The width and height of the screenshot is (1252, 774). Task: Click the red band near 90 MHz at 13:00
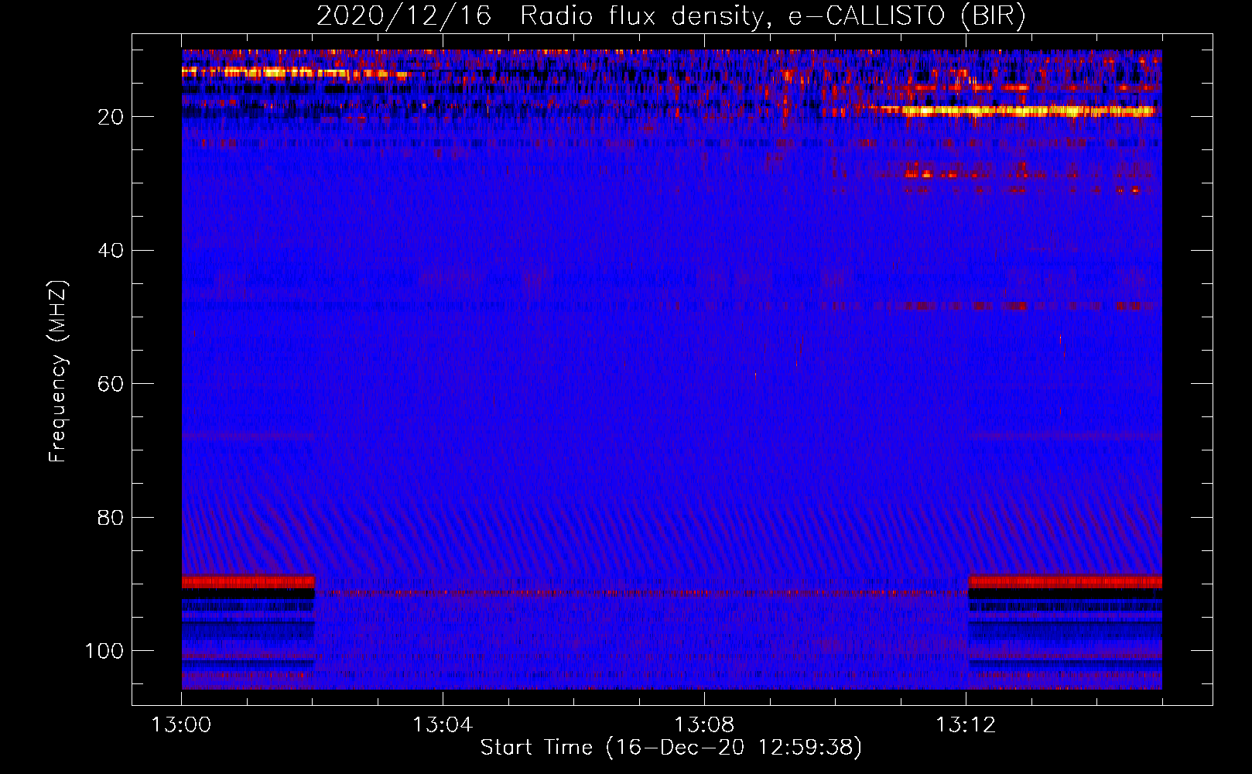(248, 581)
